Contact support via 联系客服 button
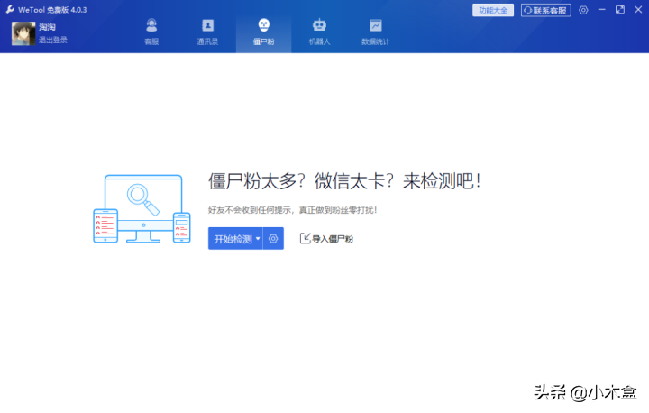649x413 pixels. [546, 10]
